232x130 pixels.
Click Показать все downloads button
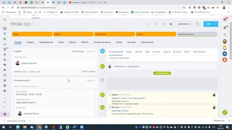tap(219, 121)
